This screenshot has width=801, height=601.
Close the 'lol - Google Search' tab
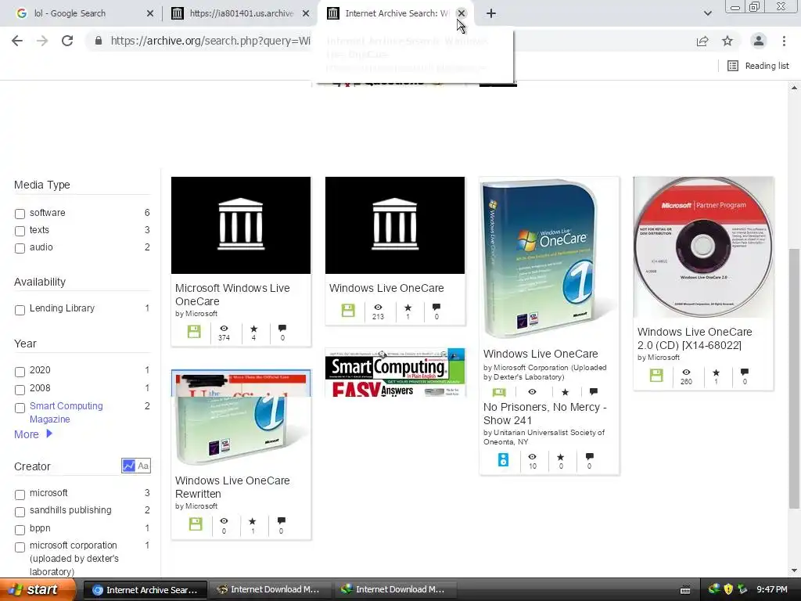pos(149,13)
